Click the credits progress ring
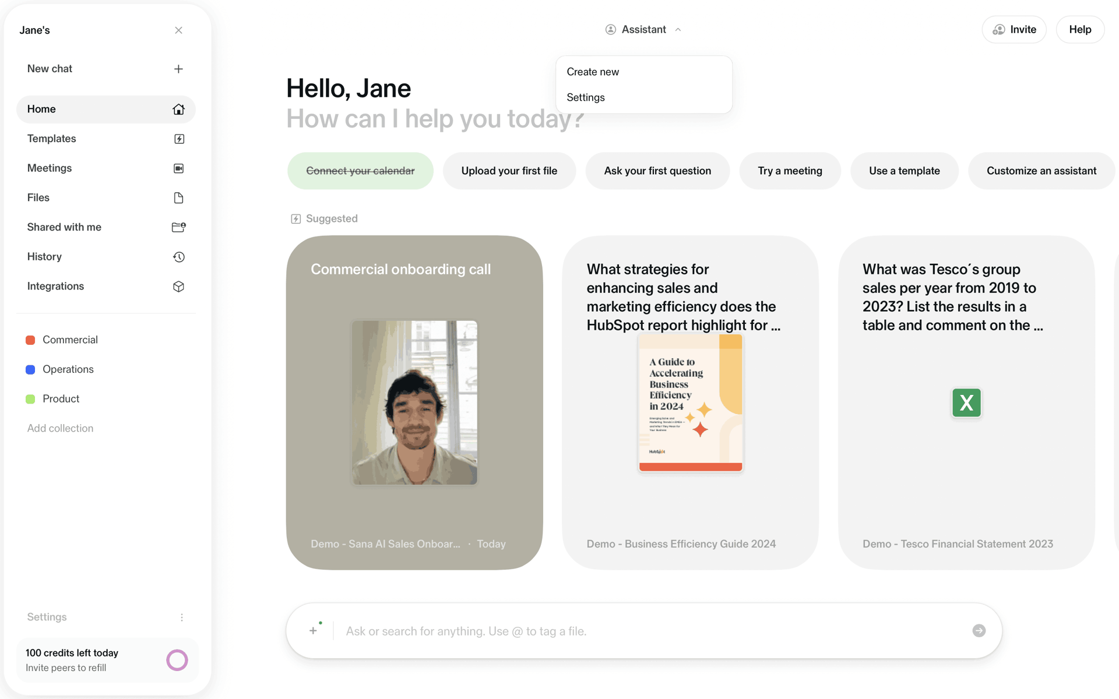This screenshot has width=1119, height=699. click(177, 660)
